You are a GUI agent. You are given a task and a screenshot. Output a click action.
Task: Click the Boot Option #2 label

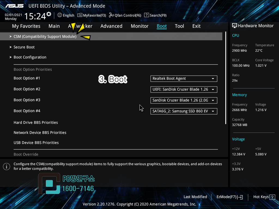pyautogui.click(x=27, y=89)
